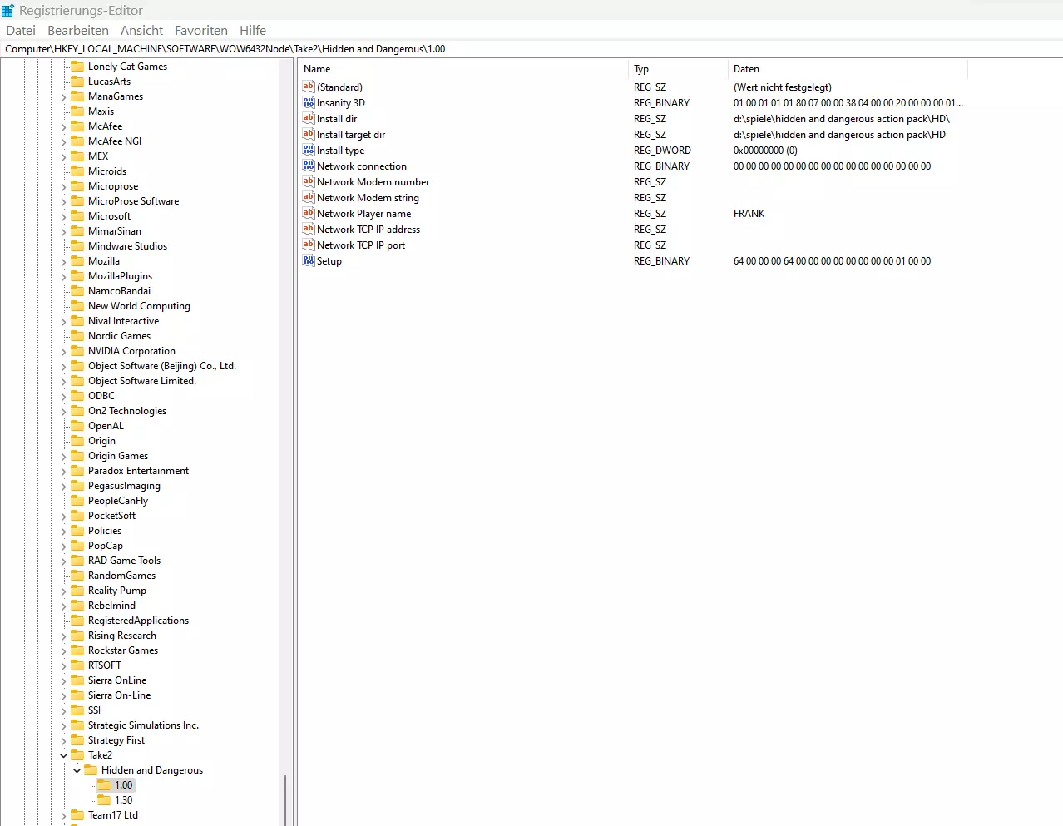
Task: Select the Strategic Simulations Inc. key
Action: (x=143, y=725)
